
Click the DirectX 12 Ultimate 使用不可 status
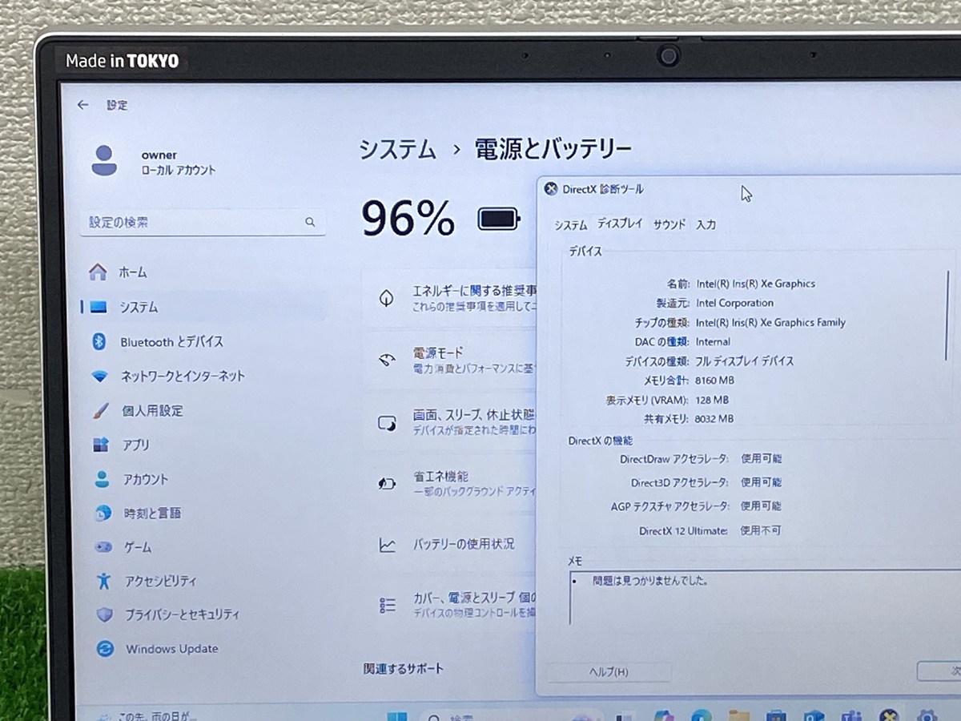click(761, 530)
